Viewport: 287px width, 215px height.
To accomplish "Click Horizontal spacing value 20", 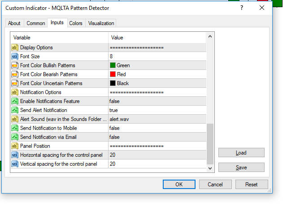I will pos(113,155).
